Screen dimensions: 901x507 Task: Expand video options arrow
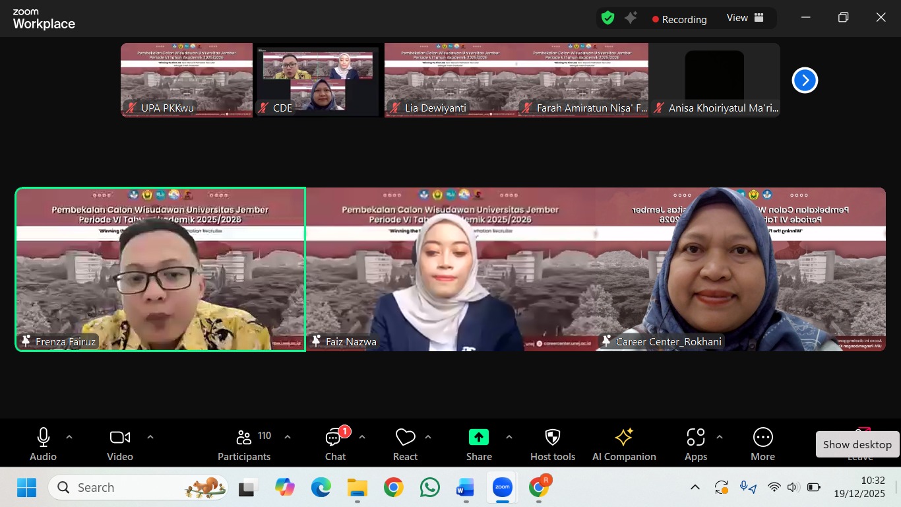(150, 437)
